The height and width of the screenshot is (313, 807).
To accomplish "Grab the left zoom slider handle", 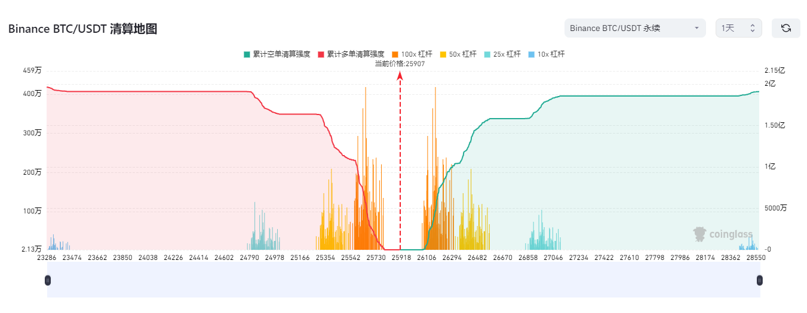I will tap(48, 280).
